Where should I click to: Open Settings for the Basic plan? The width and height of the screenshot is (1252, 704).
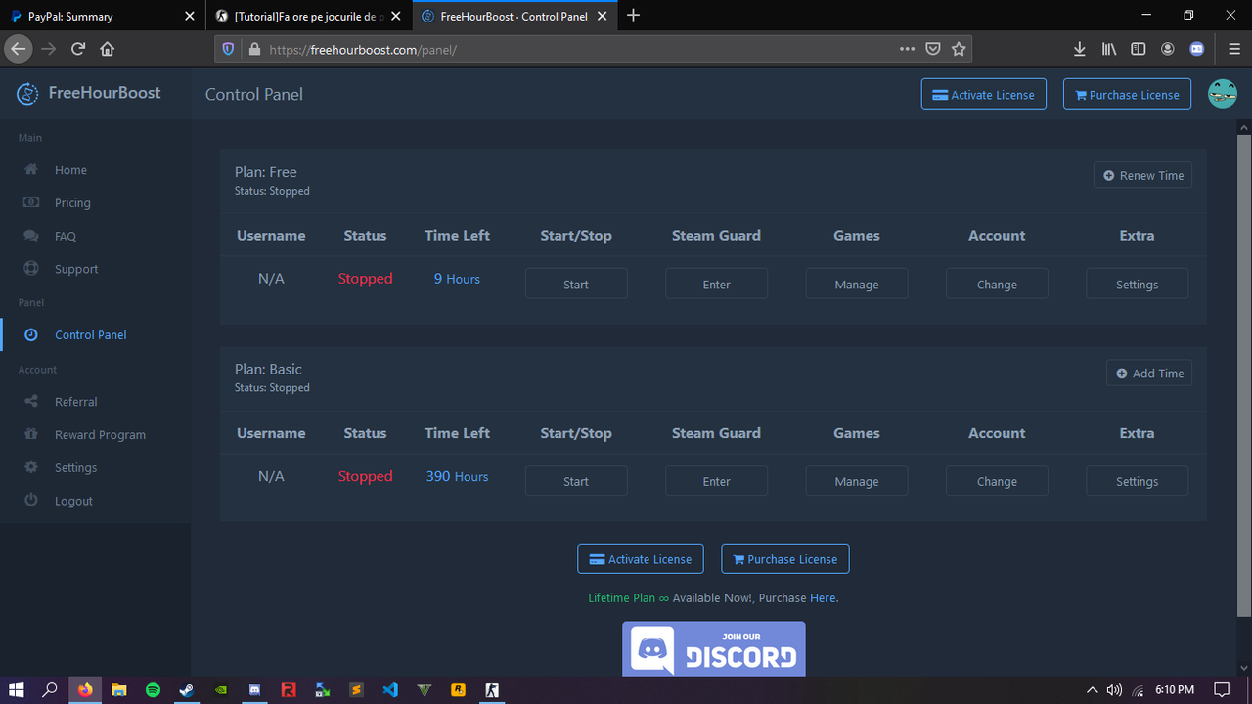pos(1138,481)
